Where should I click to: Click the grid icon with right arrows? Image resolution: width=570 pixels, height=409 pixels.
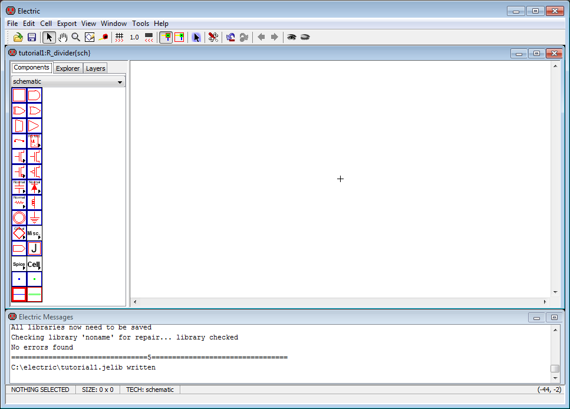click(119, 37)
